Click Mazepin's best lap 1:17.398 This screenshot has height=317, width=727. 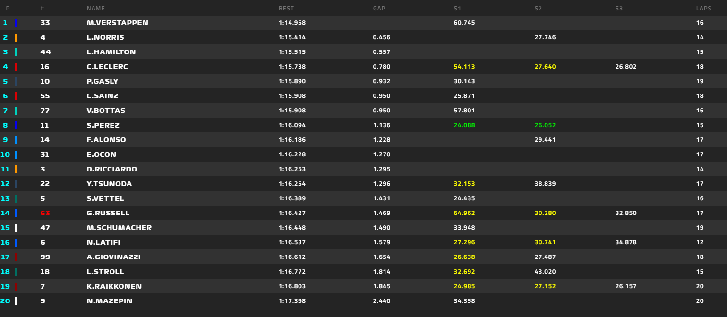292,301
